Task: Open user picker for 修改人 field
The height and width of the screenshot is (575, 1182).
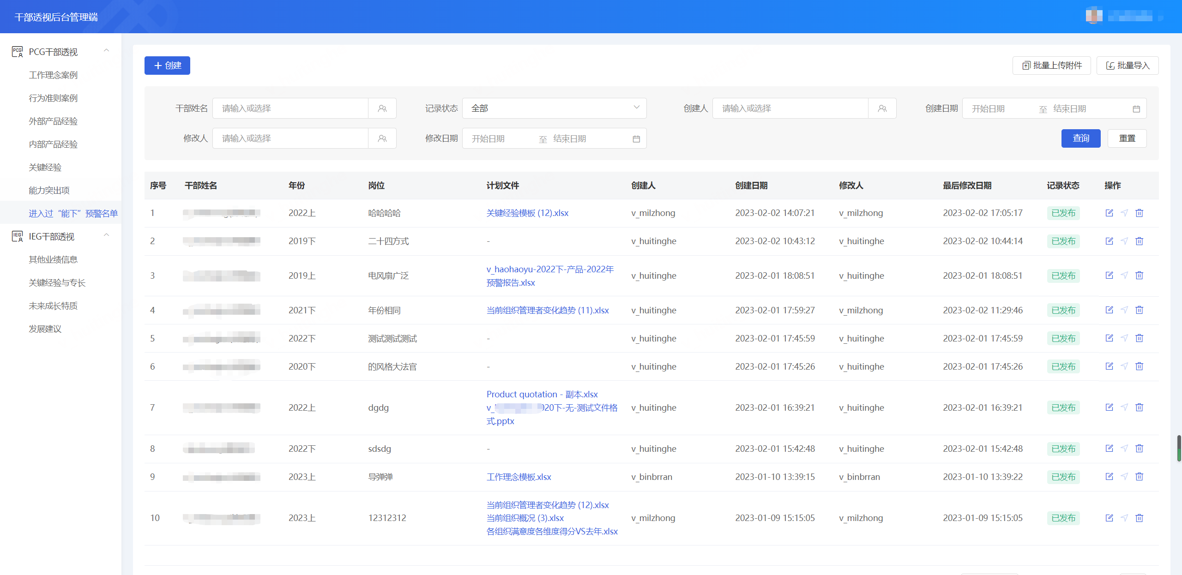Action: point(382,138)
